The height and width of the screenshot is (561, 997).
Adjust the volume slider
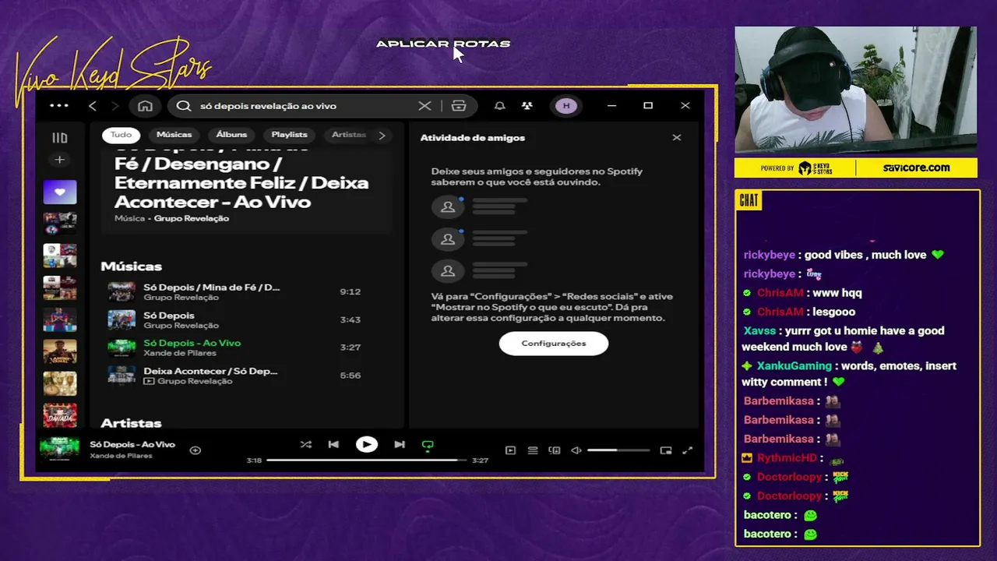pyautogui.click(x=618, y=450)
